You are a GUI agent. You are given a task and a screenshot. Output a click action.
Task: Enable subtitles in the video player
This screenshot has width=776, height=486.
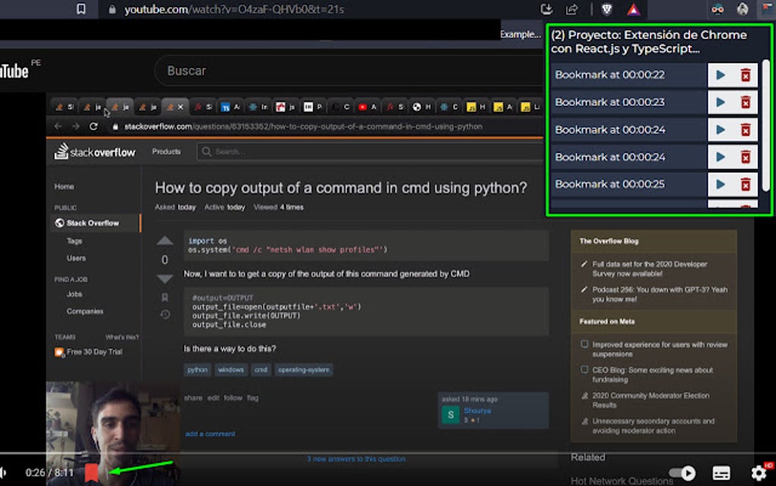[721, 472]
